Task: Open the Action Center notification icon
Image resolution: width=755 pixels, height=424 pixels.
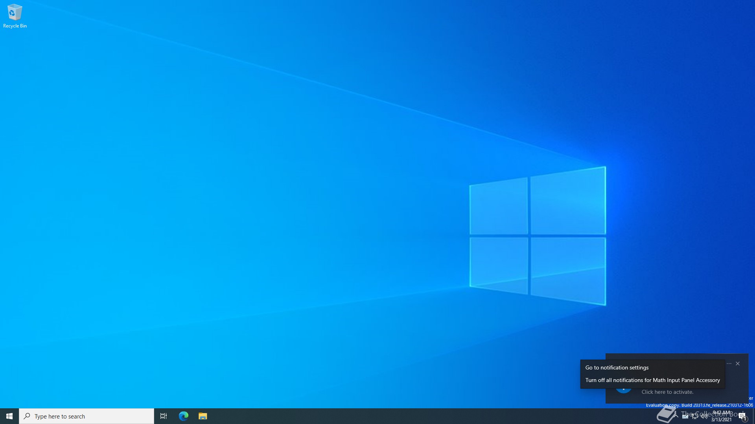Action: (x=743, y=416)
